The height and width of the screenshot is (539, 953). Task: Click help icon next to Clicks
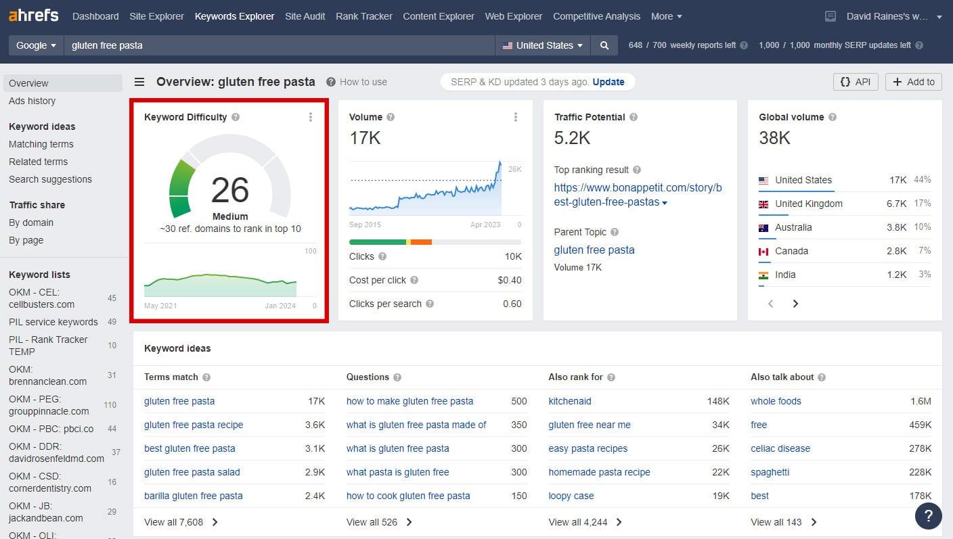point(382,256)
